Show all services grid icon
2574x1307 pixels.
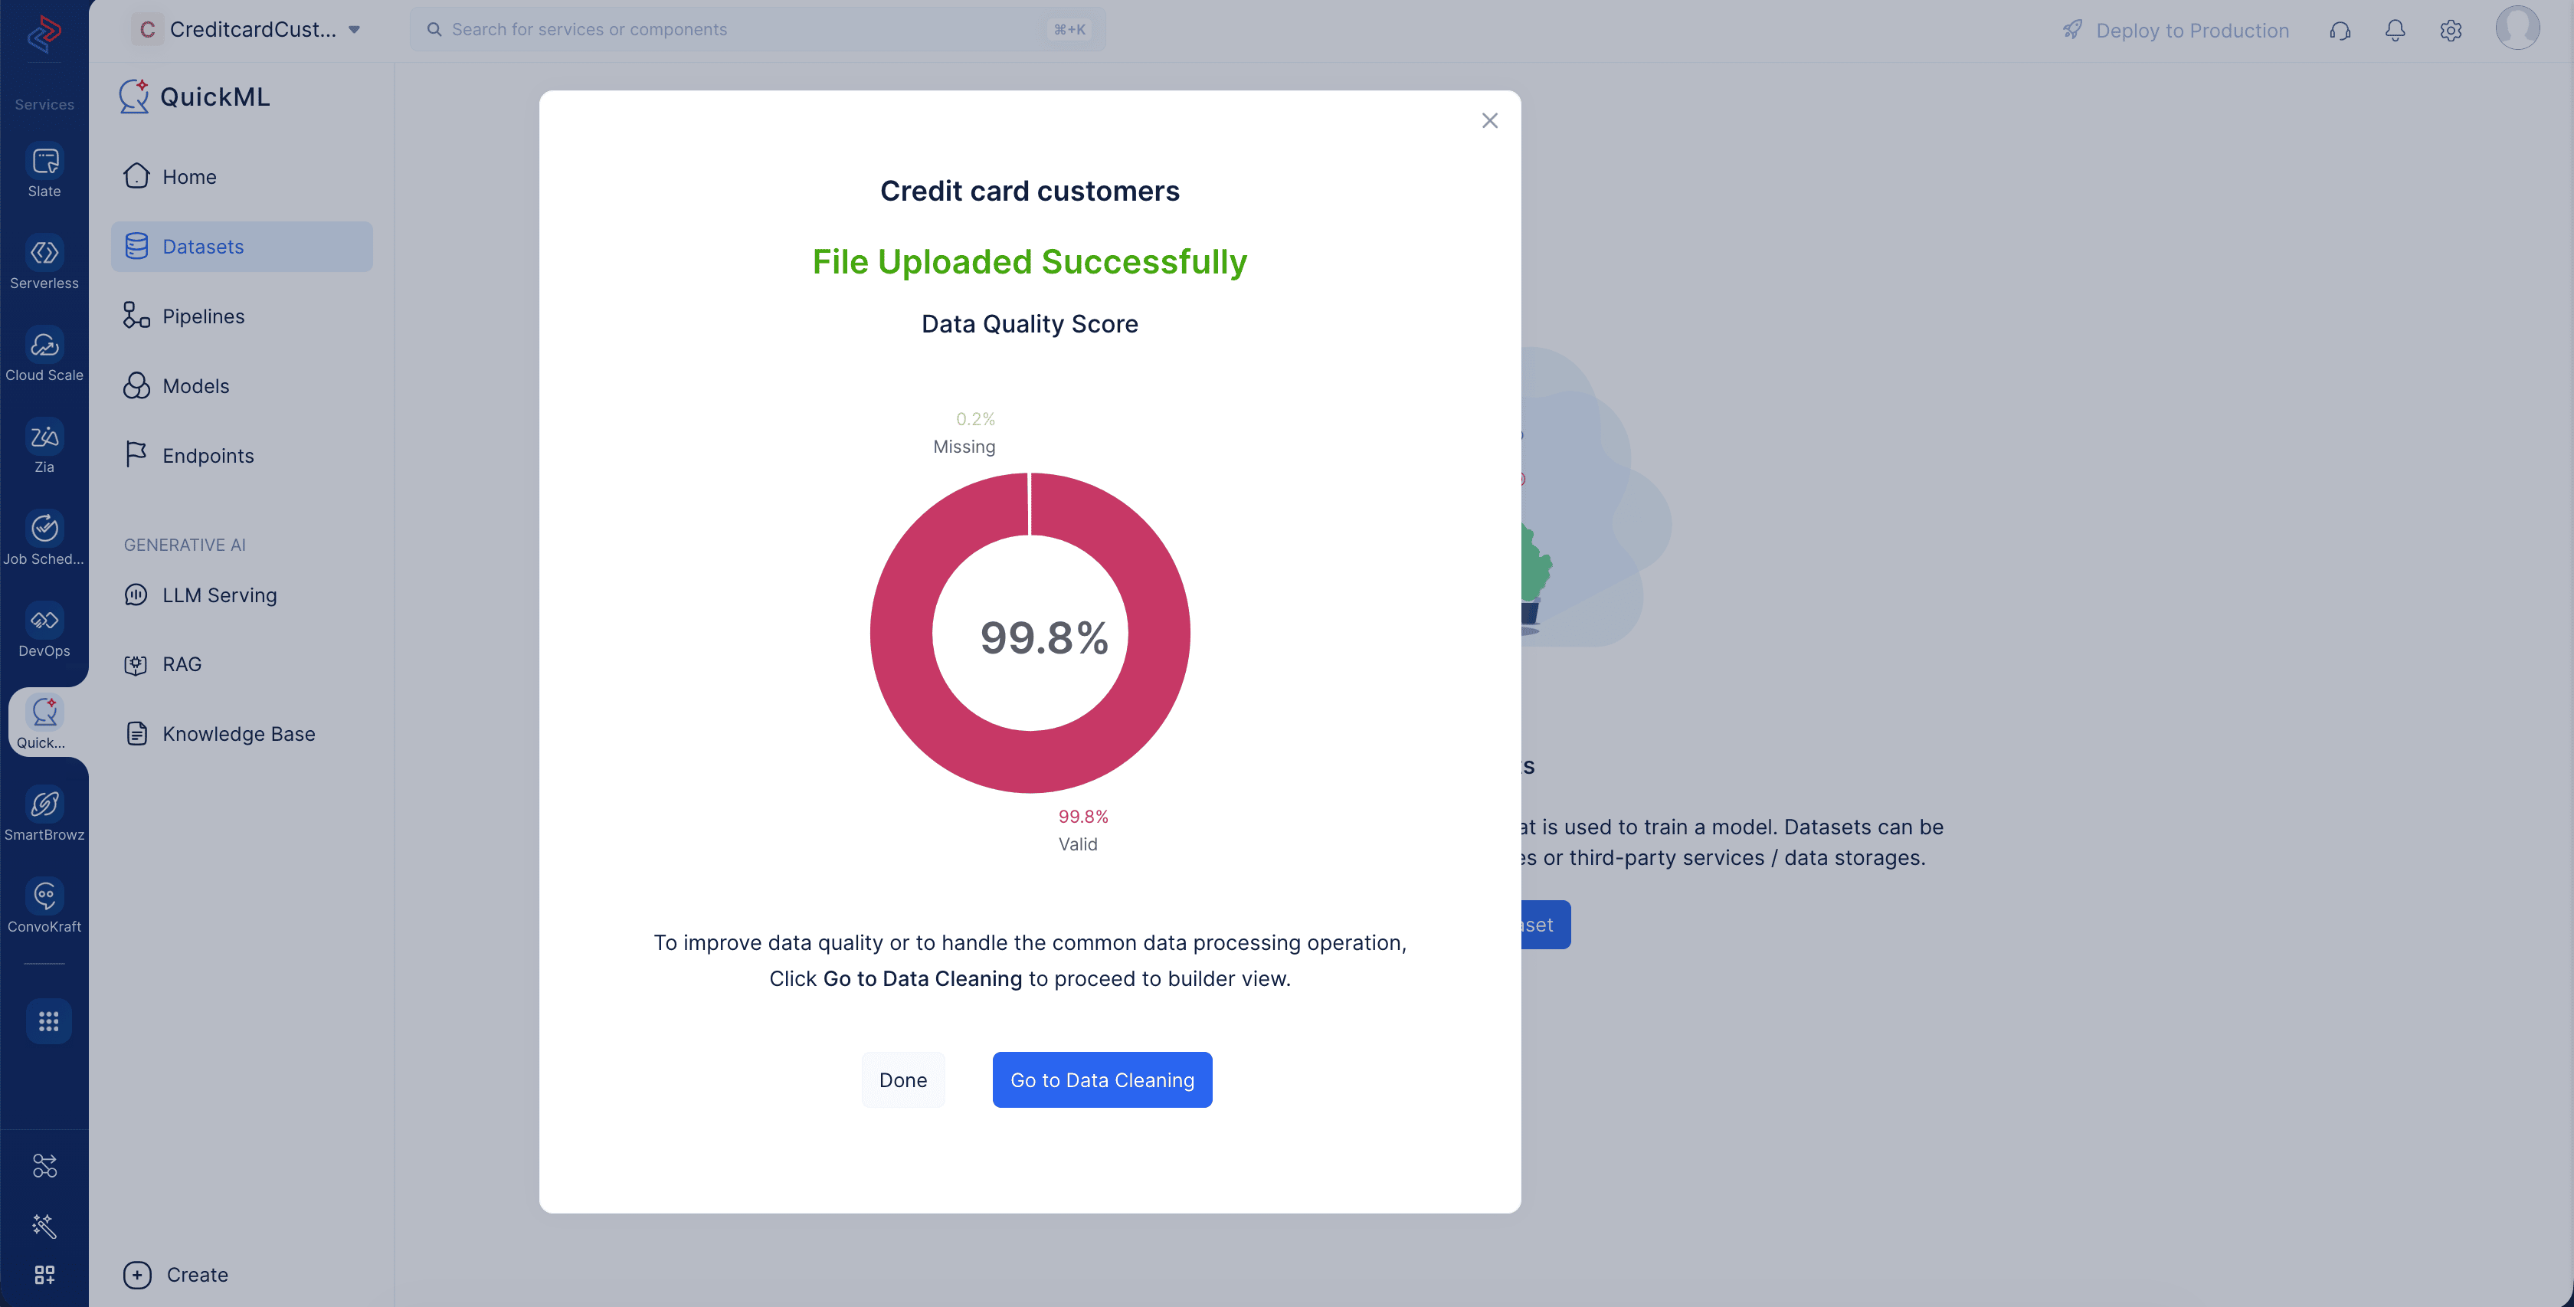click(48, 1021)
